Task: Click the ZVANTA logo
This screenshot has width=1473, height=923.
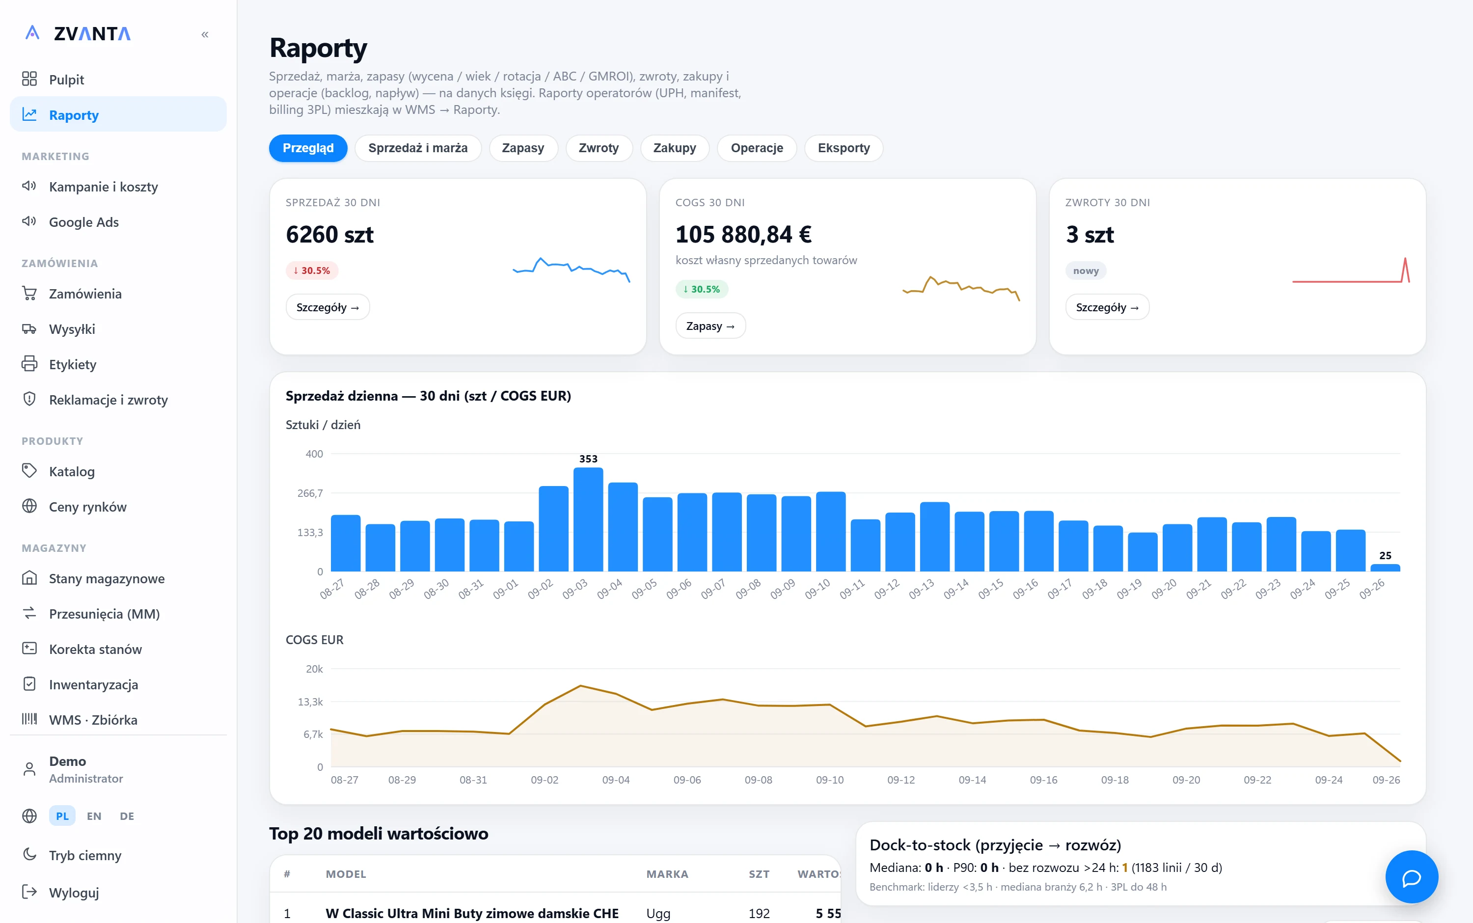Action: coord(78,33)
